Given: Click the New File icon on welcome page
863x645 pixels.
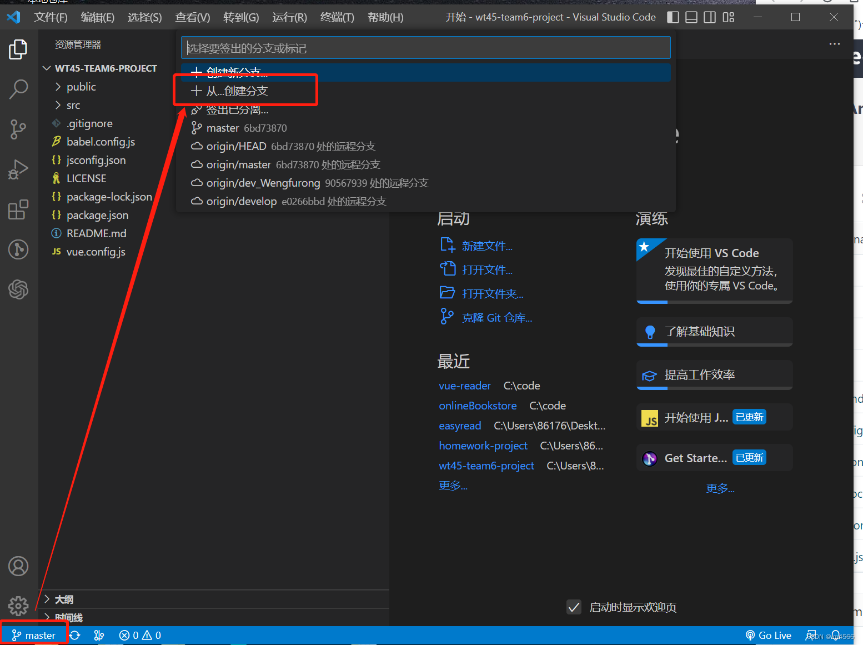Looking at the screenshot, I should point(448,245).
